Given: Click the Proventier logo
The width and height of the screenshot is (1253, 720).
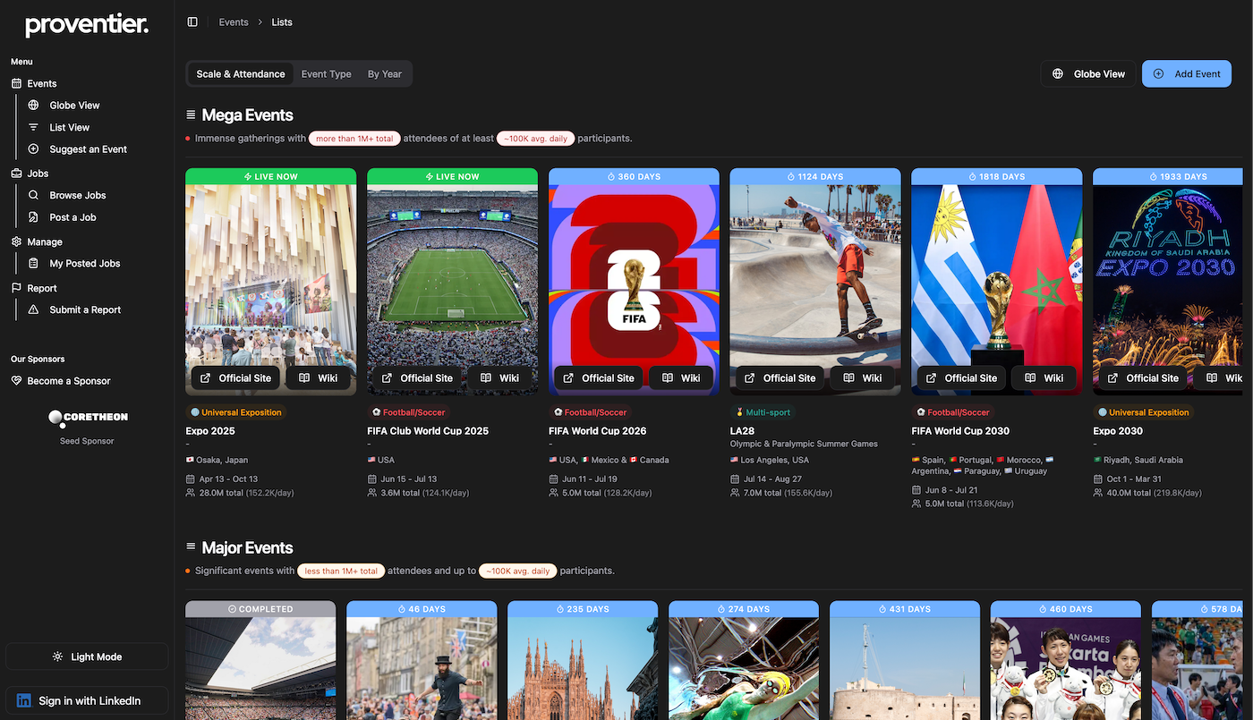Looking at the screenshot, I should click(x=87, y=25).
